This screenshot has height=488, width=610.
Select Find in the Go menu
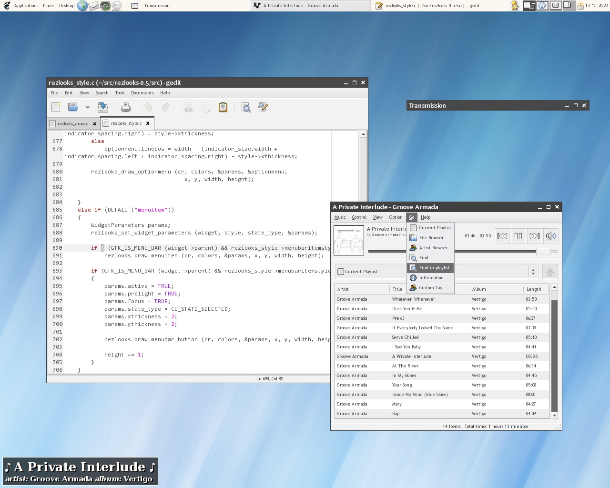[430, 258]
